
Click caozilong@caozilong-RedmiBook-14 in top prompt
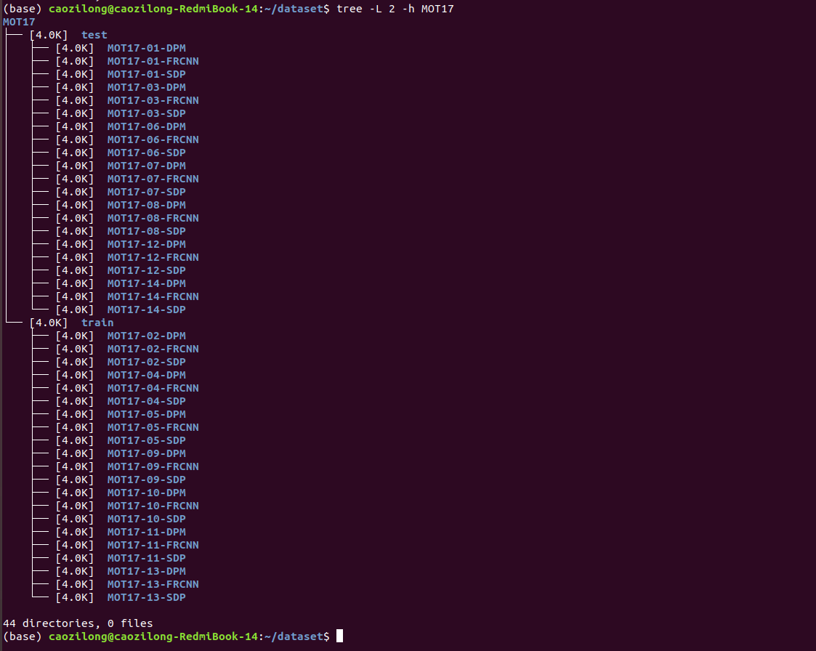click(x=153, y=9)
